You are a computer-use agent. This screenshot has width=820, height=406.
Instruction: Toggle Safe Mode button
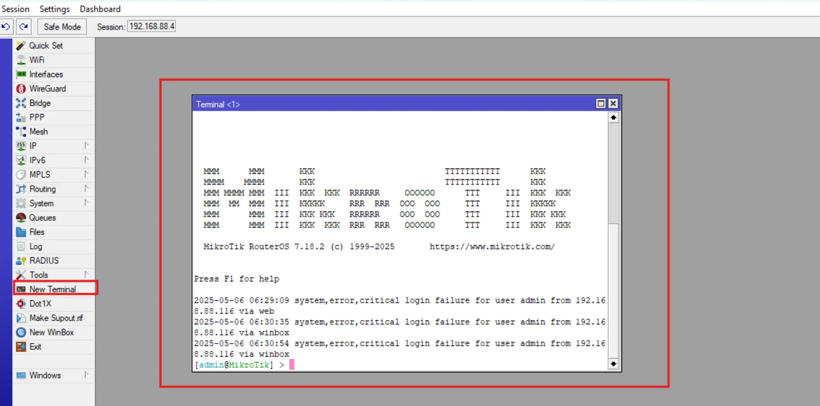(62, 27)
